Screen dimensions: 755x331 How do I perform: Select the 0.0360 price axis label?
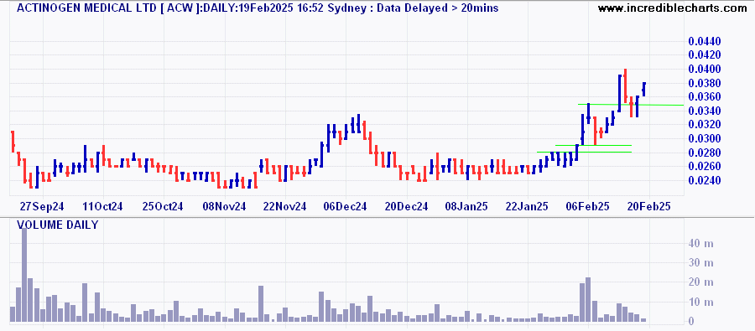(705, 97)
